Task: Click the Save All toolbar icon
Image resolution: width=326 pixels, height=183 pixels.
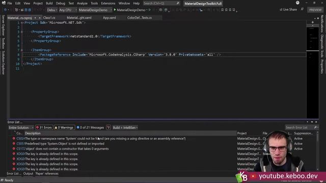Action: (30, 10)
